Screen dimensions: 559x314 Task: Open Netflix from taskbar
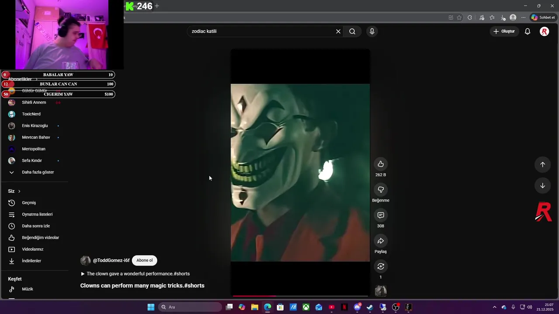[x=345, y=307]
